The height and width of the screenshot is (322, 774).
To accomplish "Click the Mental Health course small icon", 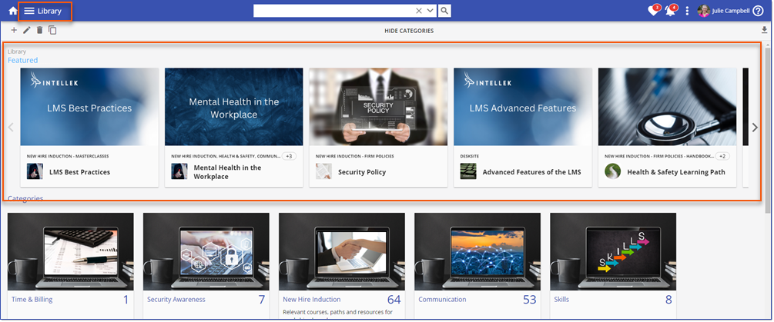I will tap(179, 171).
